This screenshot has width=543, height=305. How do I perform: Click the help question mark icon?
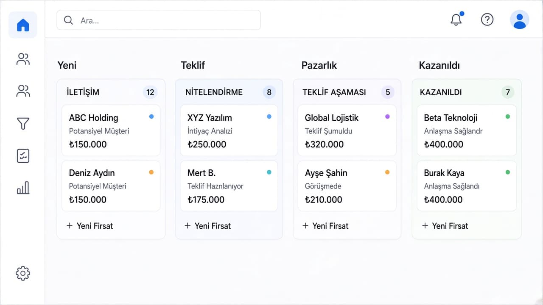point(487,19)
